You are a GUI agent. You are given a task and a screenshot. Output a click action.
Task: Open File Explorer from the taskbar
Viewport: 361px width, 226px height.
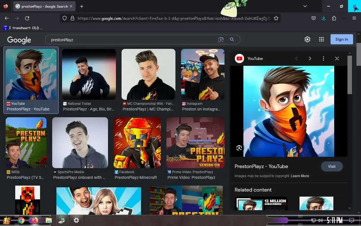49,220
